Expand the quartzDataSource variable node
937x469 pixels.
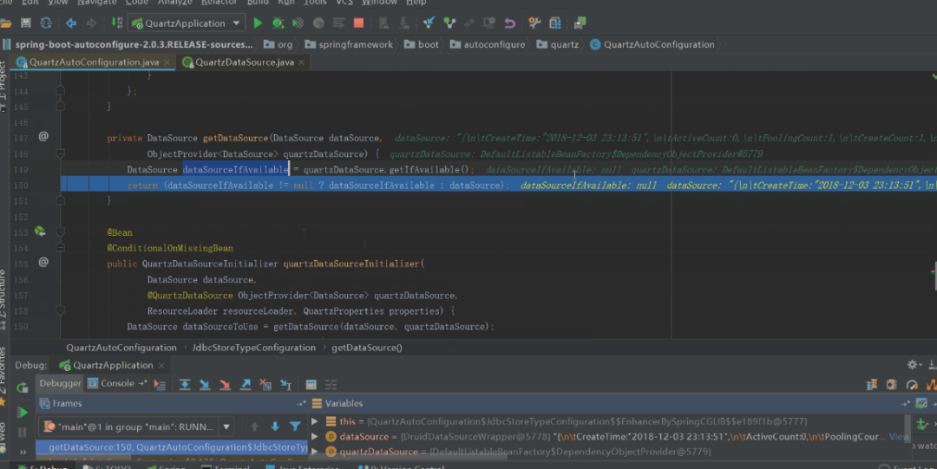[x=315, y=452]
